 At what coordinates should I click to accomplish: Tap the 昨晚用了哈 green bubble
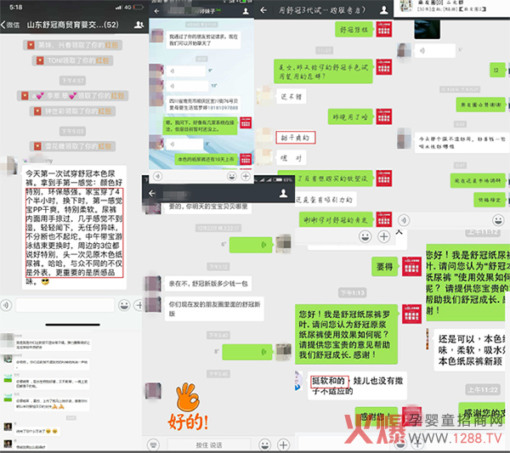coord(350,117)
